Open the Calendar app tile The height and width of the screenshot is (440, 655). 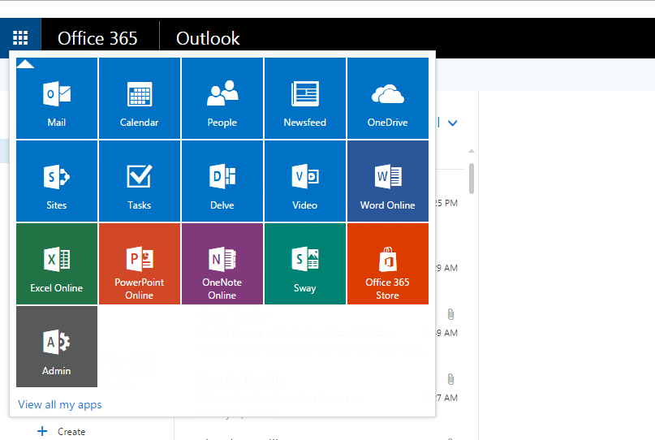point(139,99)
